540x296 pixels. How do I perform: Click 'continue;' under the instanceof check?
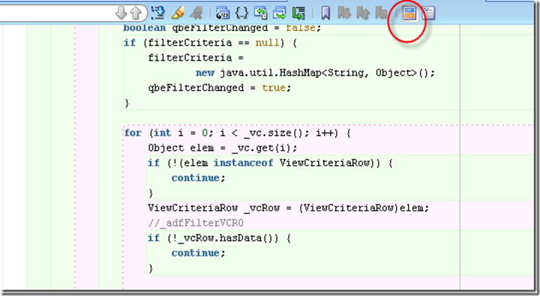pos(198,178)
